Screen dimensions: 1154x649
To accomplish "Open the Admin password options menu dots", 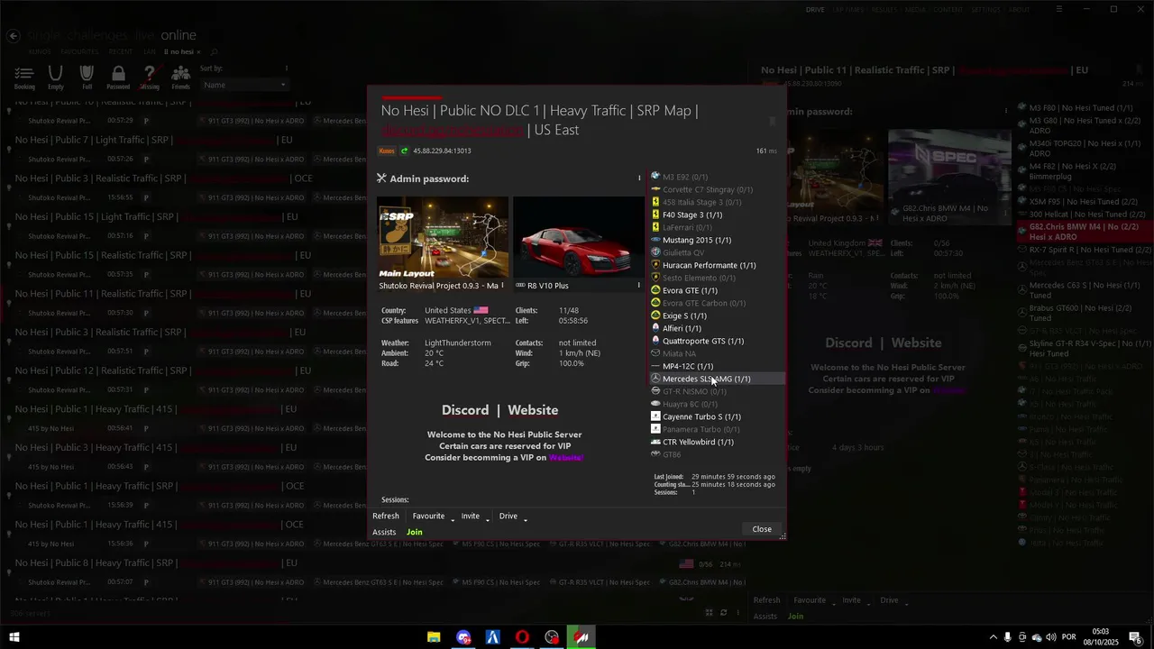I will coord(639,178).
